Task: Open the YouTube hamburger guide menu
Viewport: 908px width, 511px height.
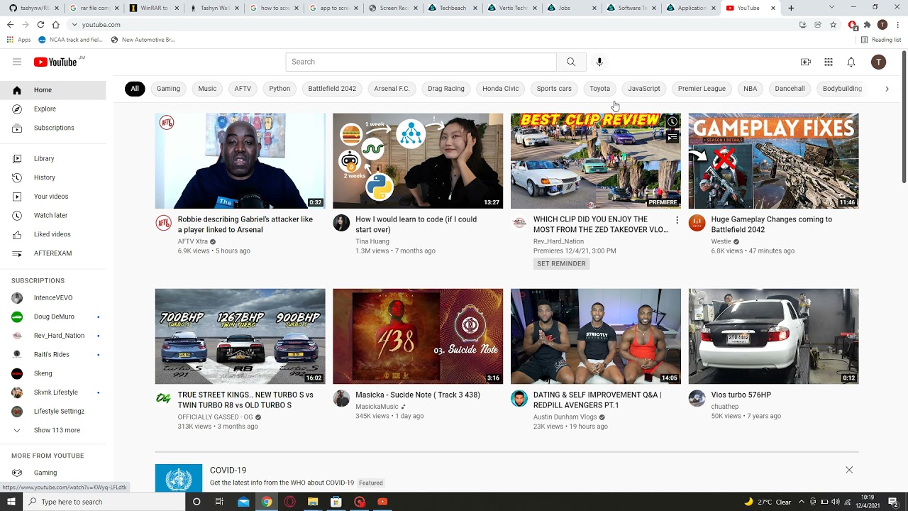Action: point(17,62)
